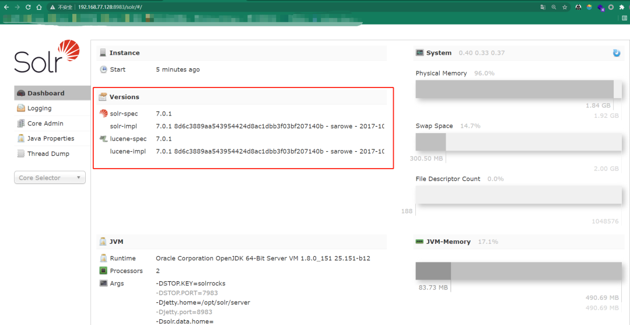The width and height of the screenshot is (630, 325).
Task: Open the purple extension with badge 4
Action: 601,7
